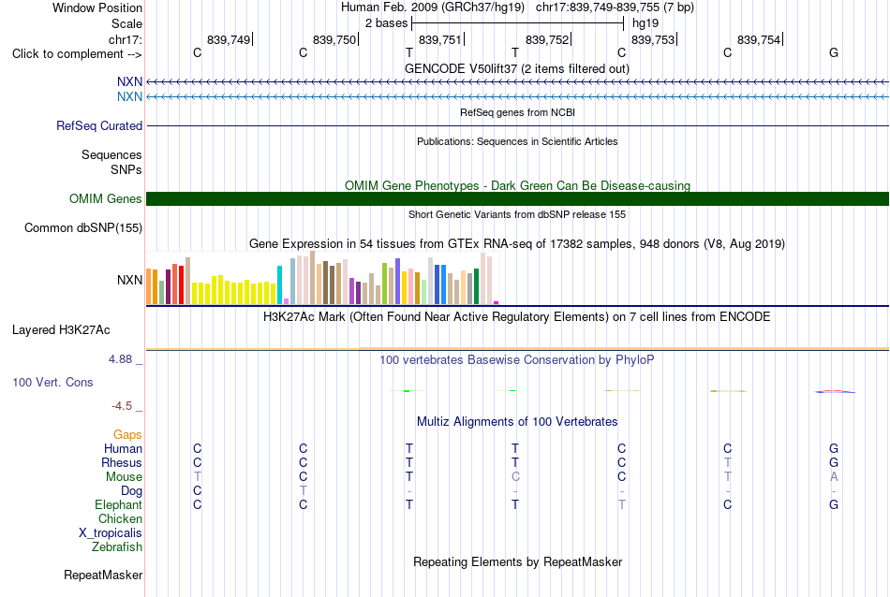The width and height of the screenshot is (890, 597).
Task: Click the '2 bases' scale bar label
Action: (386, 23)
